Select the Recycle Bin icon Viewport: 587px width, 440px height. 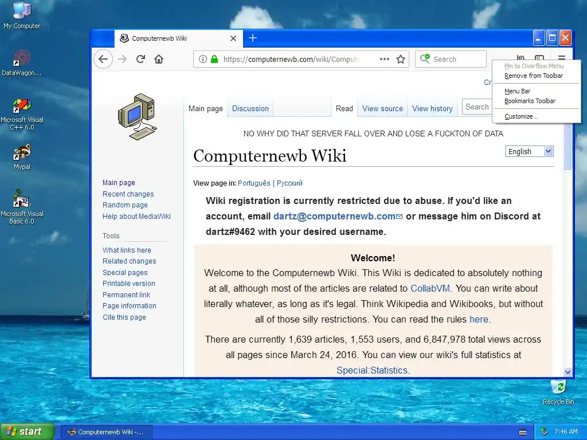[x=558, y=392]
